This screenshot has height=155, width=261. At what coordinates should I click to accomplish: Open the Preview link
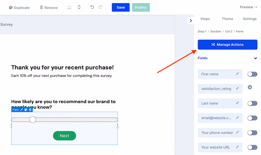pos(248,7)
